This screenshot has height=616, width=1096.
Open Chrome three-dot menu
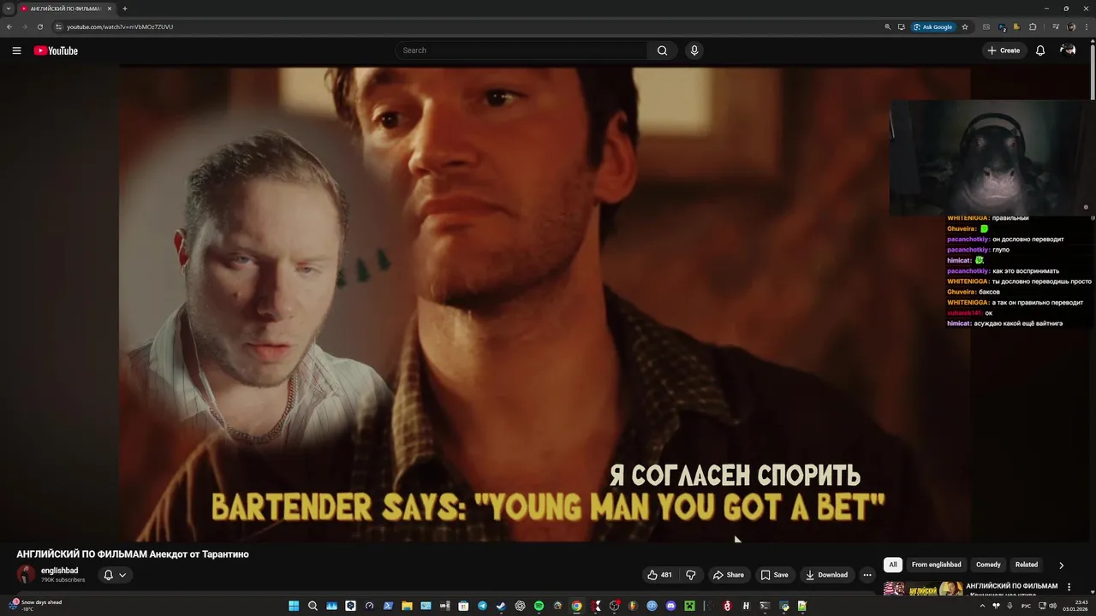pyautogui.click(x=1087, y=27)
